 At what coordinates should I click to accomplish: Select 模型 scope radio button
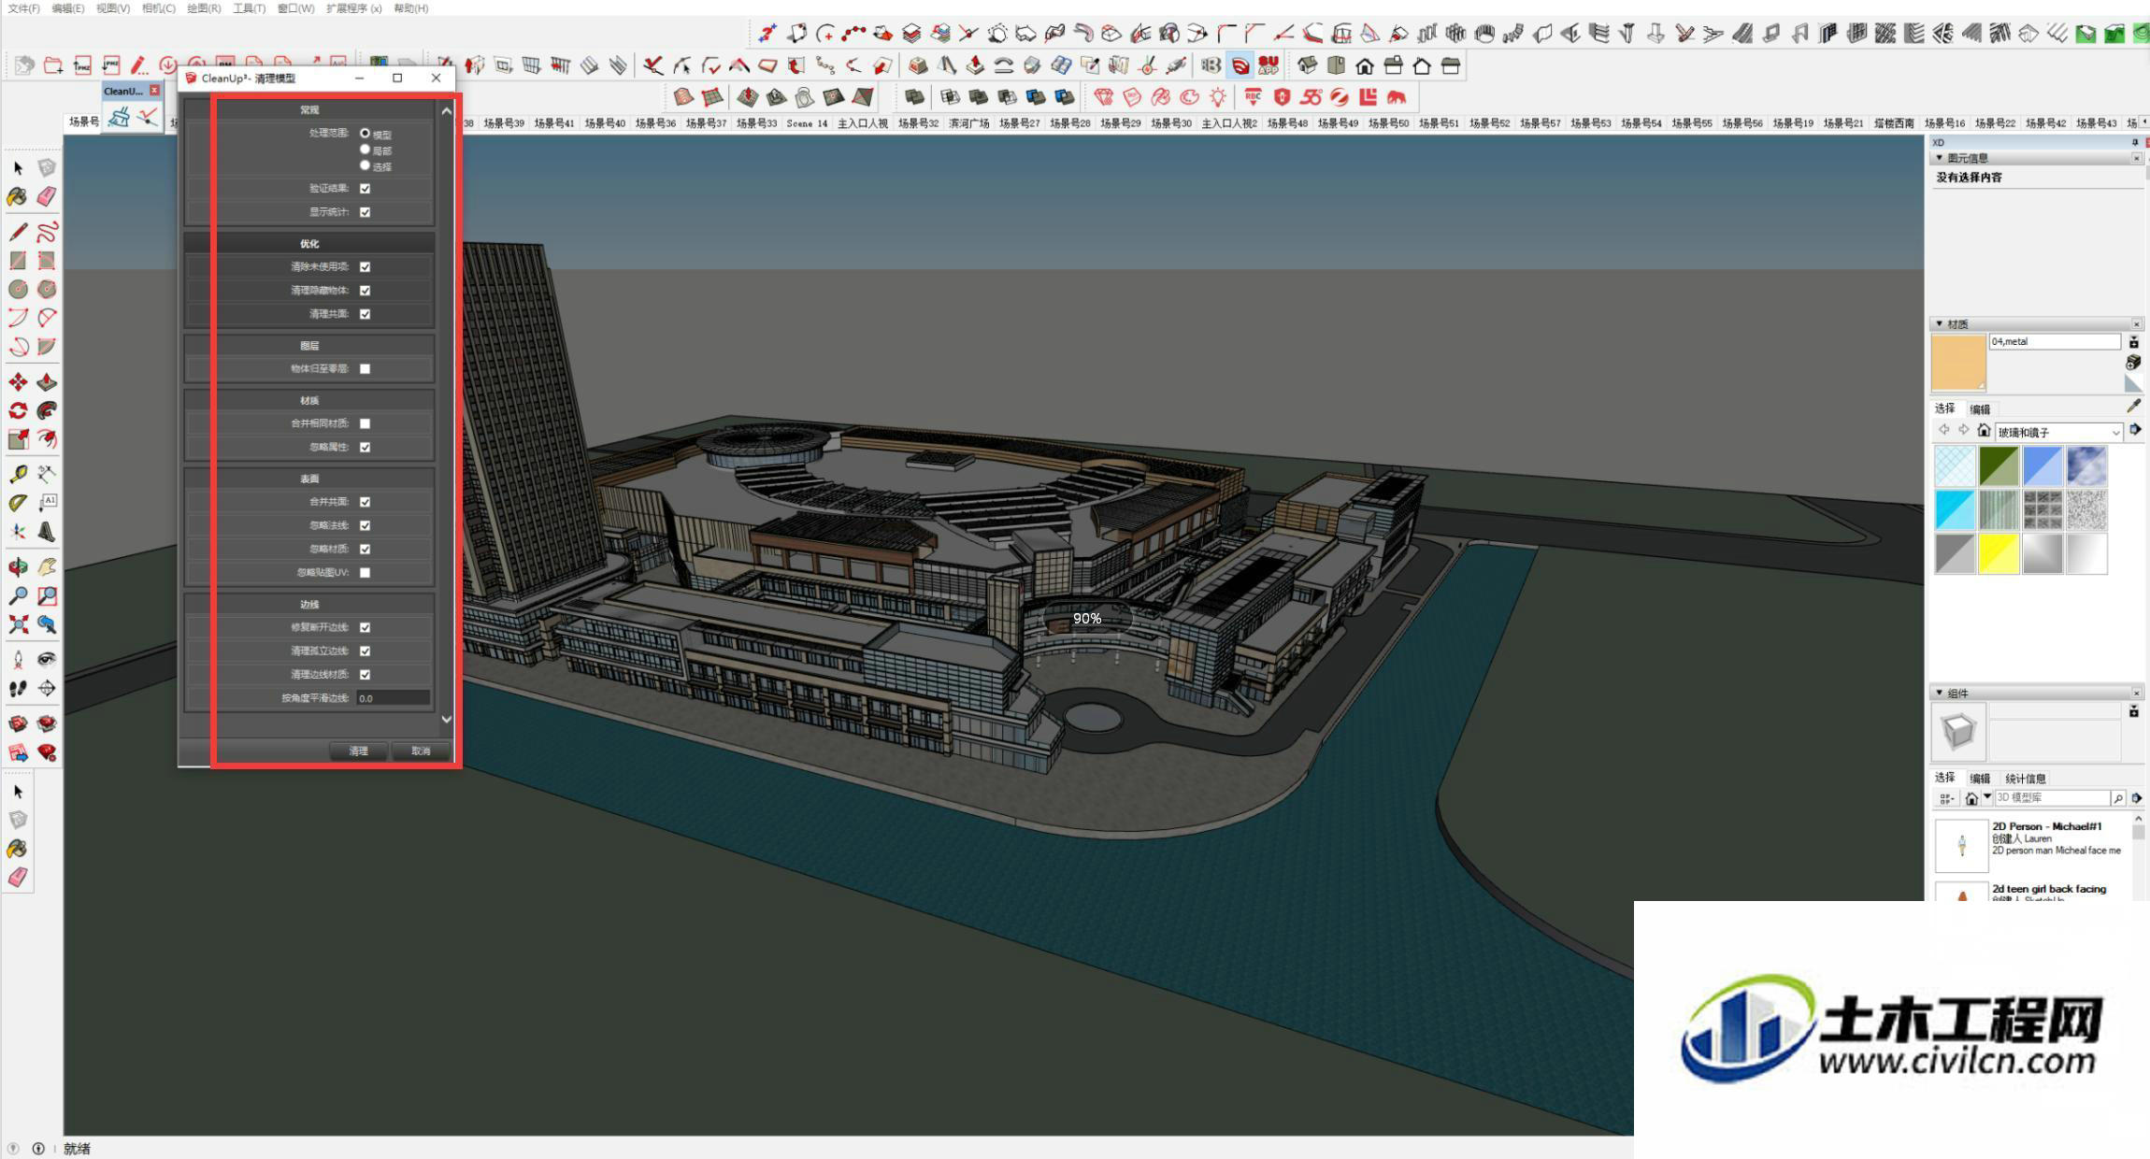(x=365, y=134)
